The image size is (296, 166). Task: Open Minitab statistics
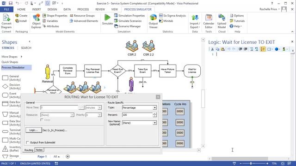pyautogui.click(x=166, y=21)
